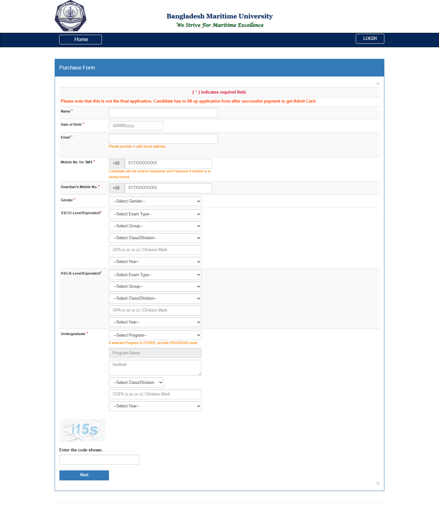Screen dimensions: 439x509
Task: Click the captcha code entry field
Action: [99, 460]
